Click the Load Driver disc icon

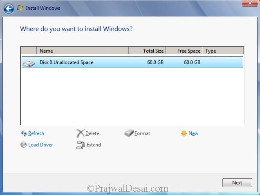click(x=24, y=145)
